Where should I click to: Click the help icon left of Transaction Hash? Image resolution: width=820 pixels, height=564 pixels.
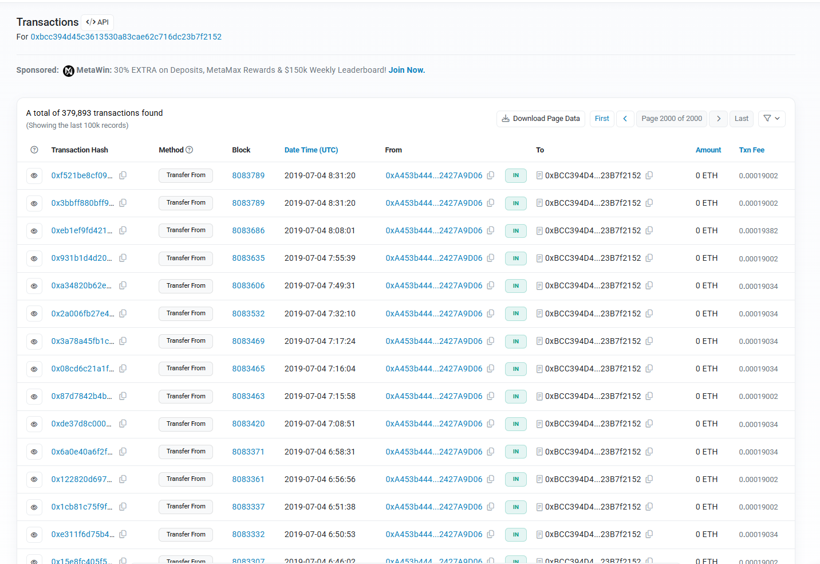point(34,150)
